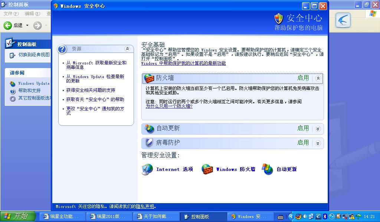This screenshot has height=222, width=380.
Task: Click the keyboard language bar icon in the taskbar
Action: (281, 217)
